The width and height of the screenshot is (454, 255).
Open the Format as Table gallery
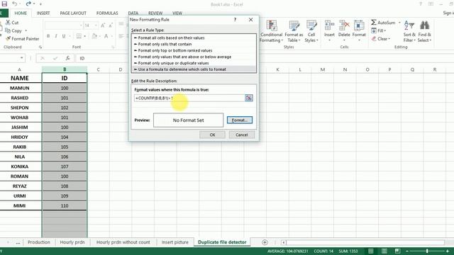click(294, 31)
